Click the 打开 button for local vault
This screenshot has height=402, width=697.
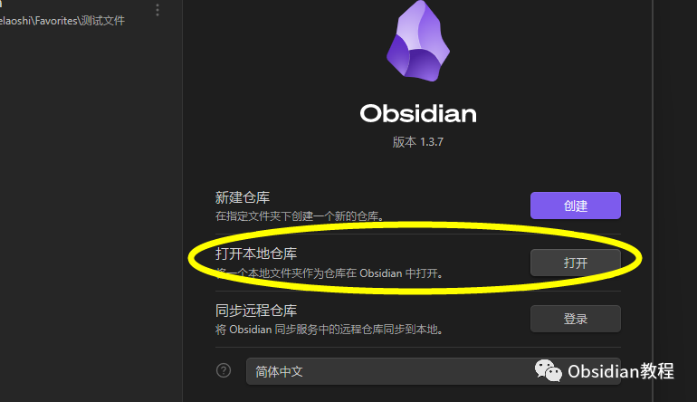(x=575, y=263)
